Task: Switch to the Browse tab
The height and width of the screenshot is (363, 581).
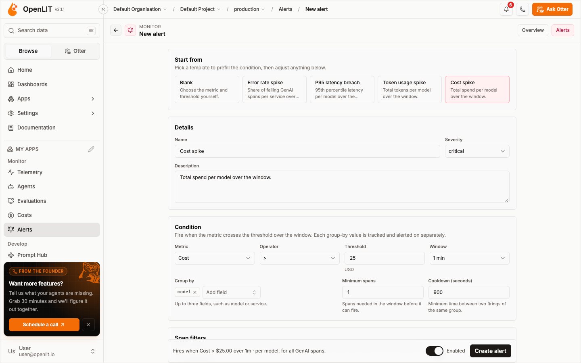Action: pos(28,51)
